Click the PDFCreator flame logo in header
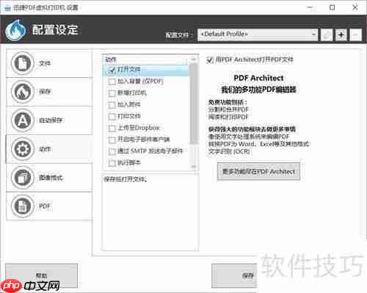The height and width of the screenshot is (293, 367). coord(15,30)
